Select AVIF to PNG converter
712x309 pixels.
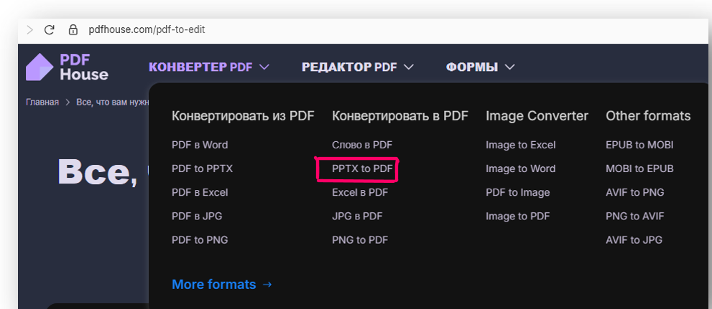pyautogui.click(x=634, y=192)
